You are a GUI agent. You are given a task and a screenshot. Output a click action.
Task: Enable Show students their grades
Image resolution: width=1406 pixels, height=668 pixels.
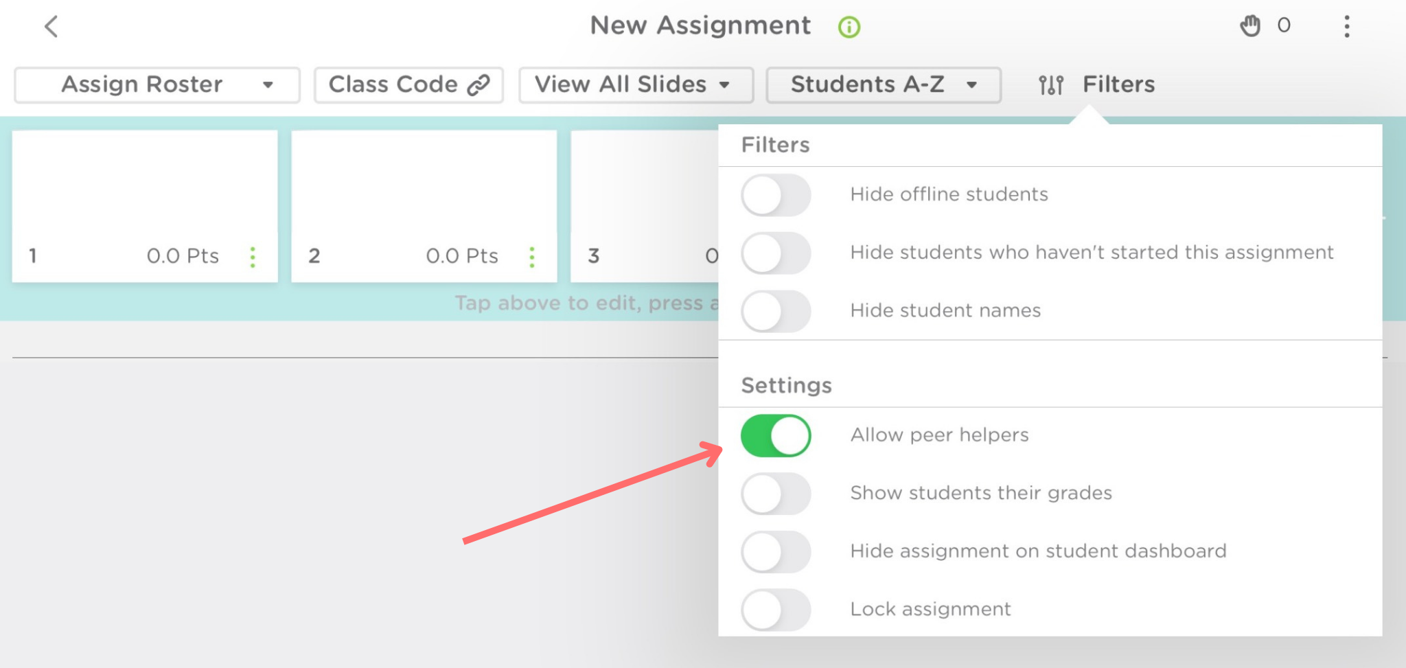[x=776, y=494]
